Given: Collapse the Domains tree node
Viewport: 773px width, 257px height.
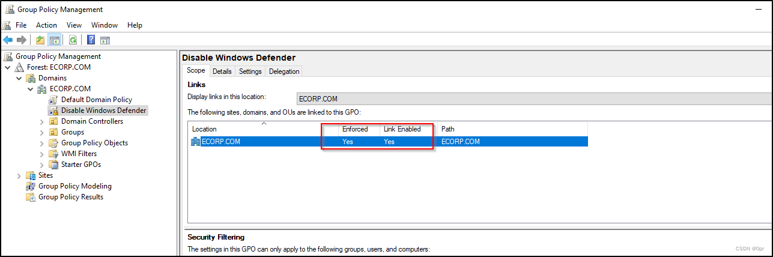Looking at the screenshot, I should click(x=19, y=78).
